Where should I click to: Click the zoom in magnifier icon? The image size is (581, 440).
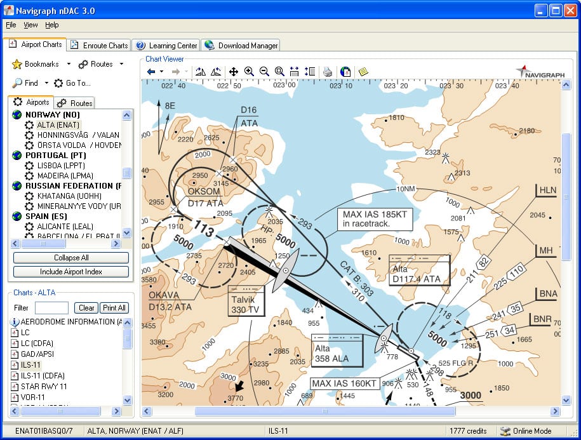[249, 72]
